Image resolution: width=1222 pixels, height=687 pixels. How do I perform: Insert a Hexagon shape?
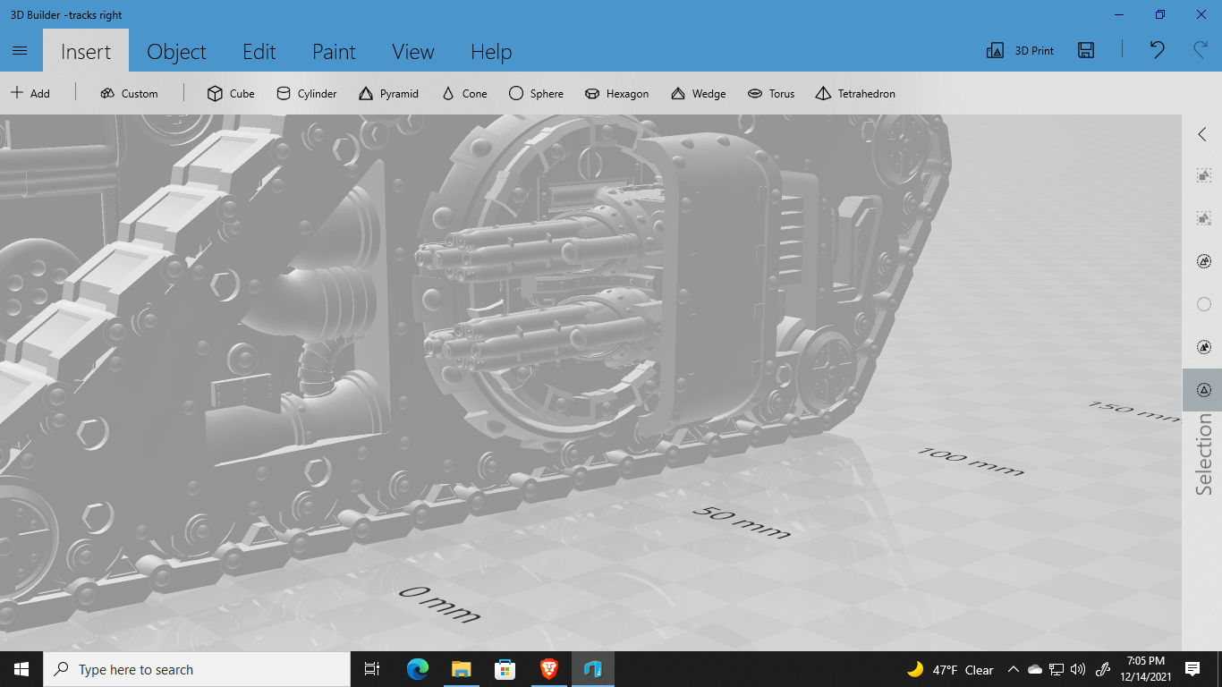(x=616, y=93)
